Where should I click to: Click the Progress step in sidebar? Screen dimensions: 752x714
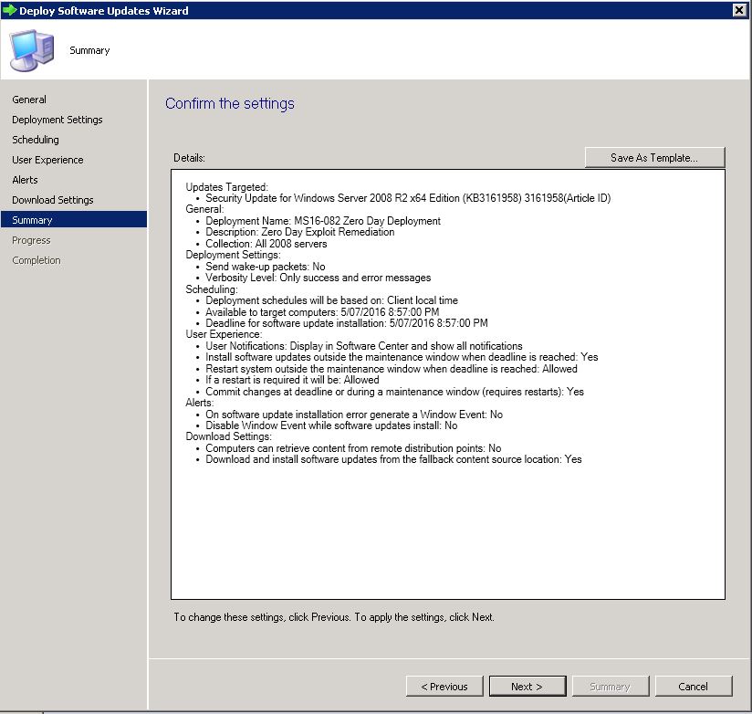31,240
